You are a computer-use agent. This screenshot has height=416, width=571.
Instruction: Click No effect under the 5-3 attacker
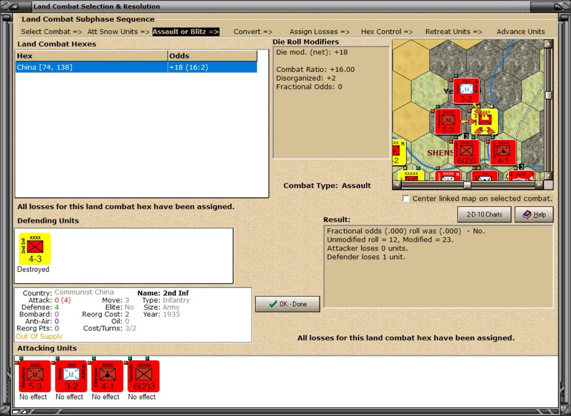coord(33,397)
